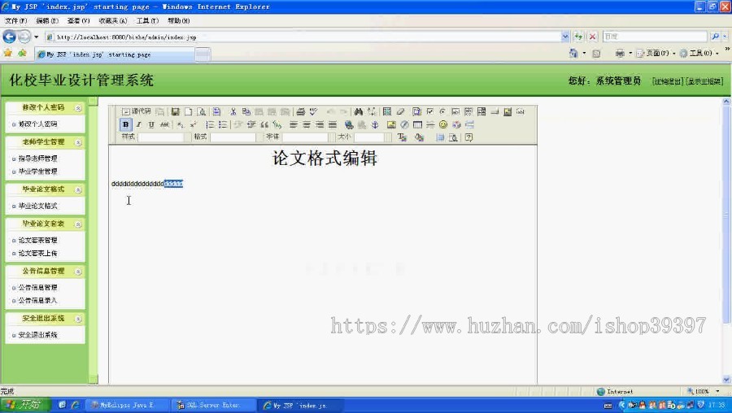Center align the text

[307, 124]
